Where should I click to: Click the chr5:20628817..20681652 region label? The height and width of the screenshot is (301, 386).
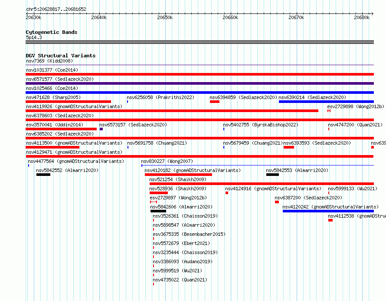click(x=56, y=9)
